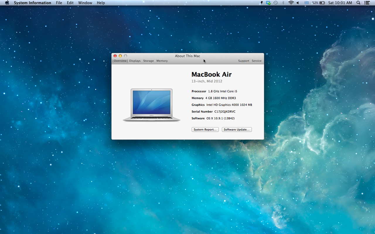Open the Service section
This screenshot has width=375, height=234.
[x=257, y=61]
